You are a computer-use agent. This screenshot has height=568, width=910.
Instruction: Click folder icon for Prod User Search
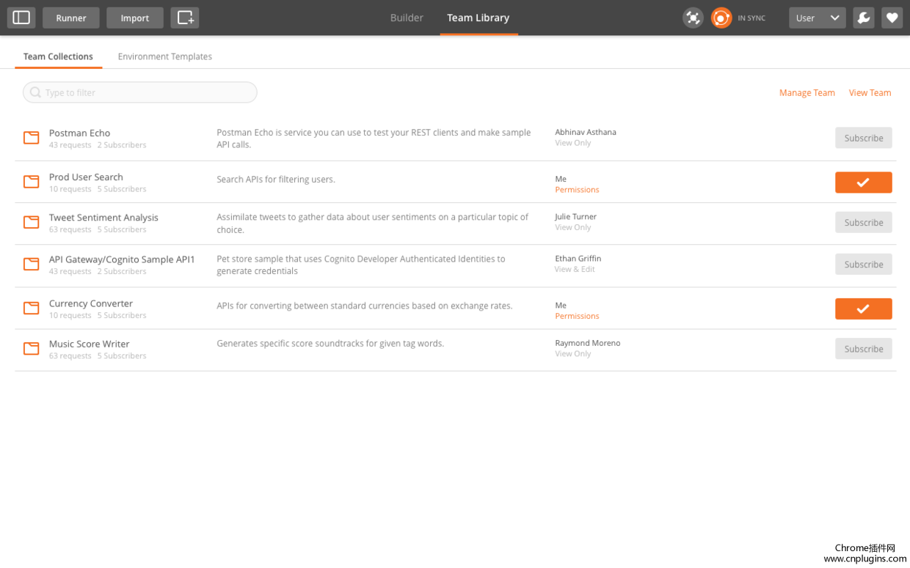(31, 182)
